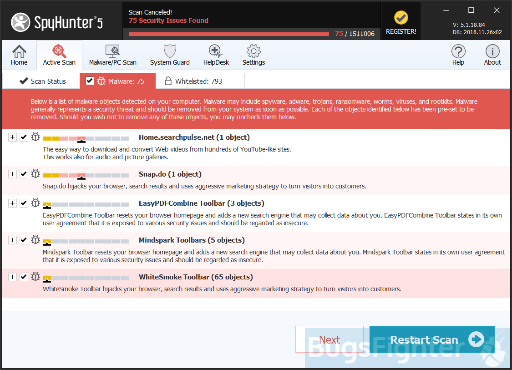Screen dimensions: 512x370
Task: Open the About info icon
Action: click(x=492, y=51)
